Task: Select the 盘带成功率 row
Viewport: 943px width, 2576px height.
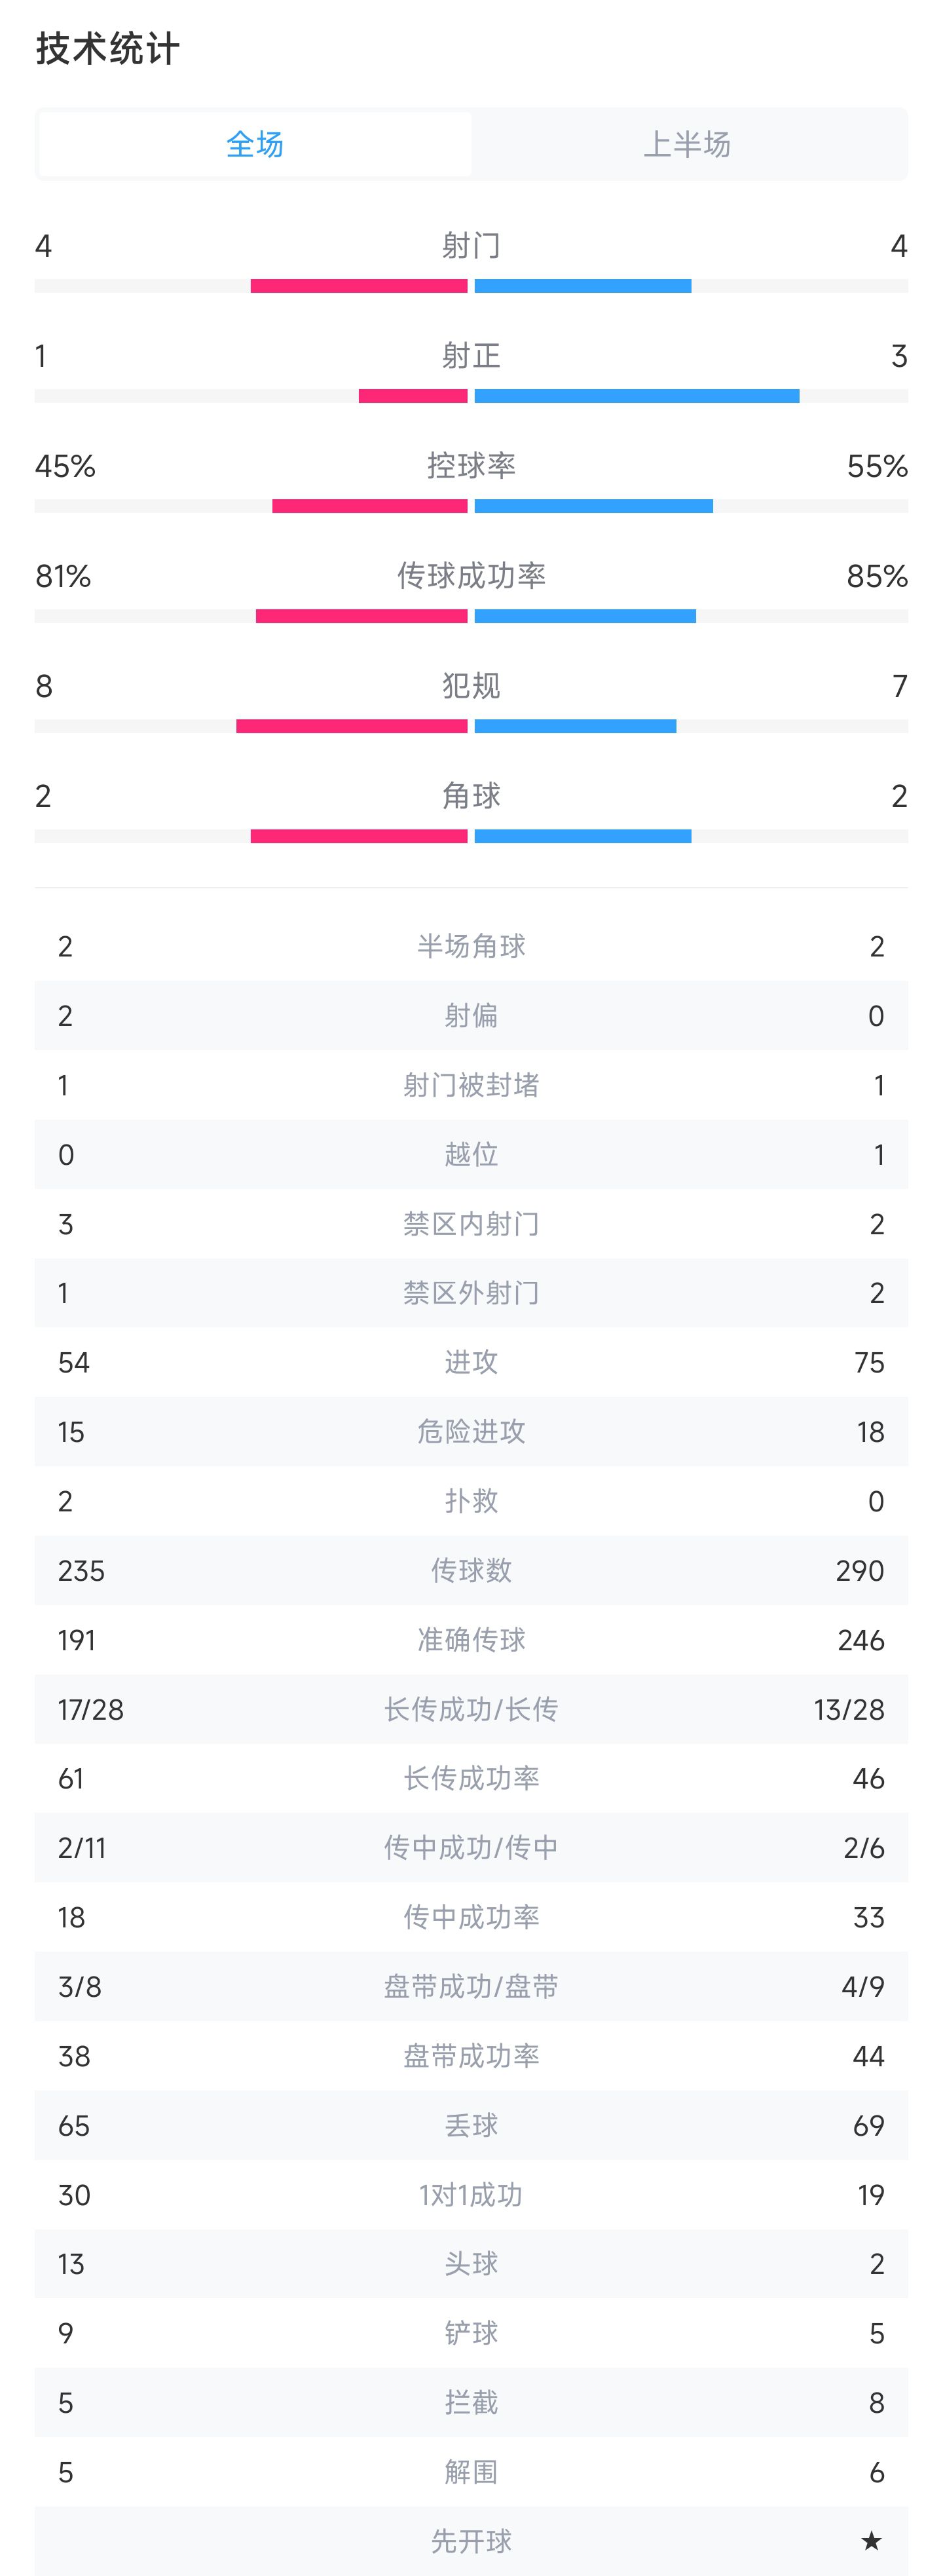Action: [471, 2056]
